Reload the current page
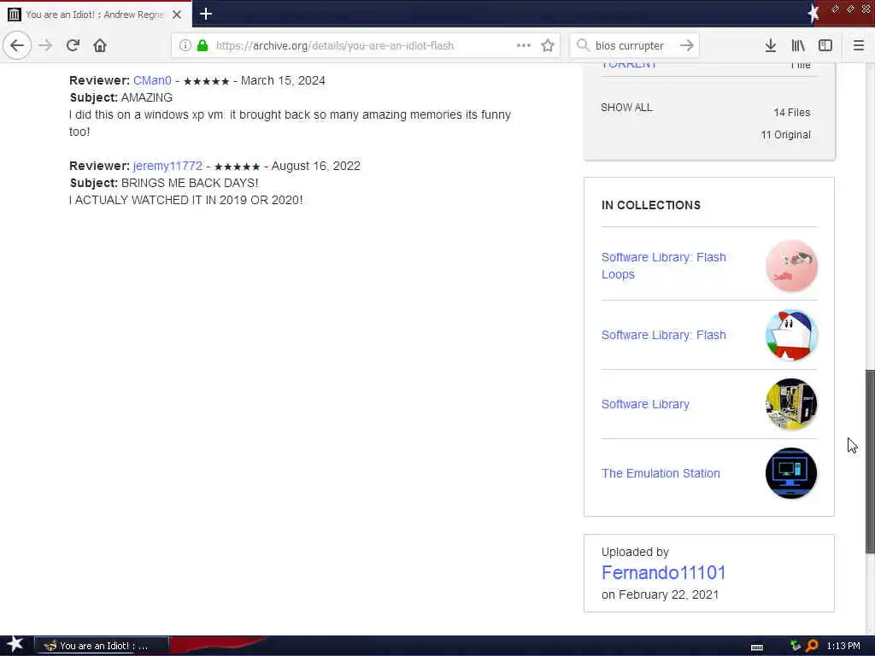The height and width of the screenshot is (656, 875). (73, 45)
